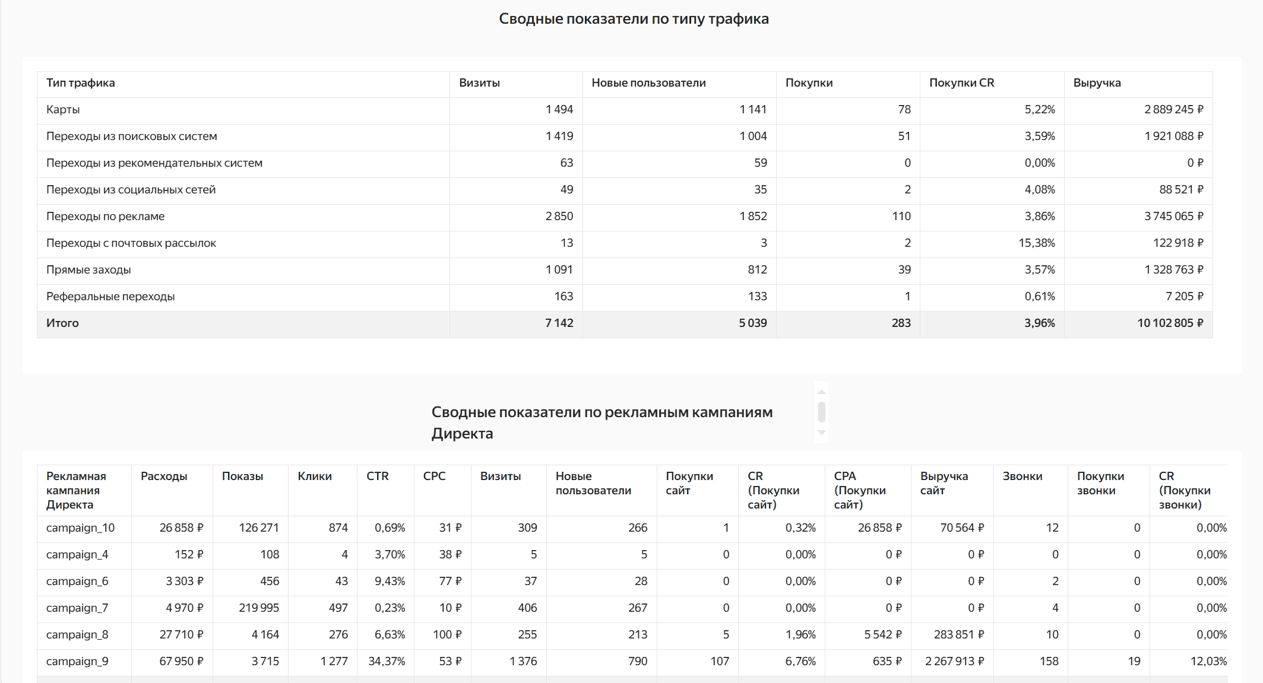The height and width of the screenshot is (683, 1263).
Task: Click the campaign_10 campaign name
Action: (x=81, y=528)
